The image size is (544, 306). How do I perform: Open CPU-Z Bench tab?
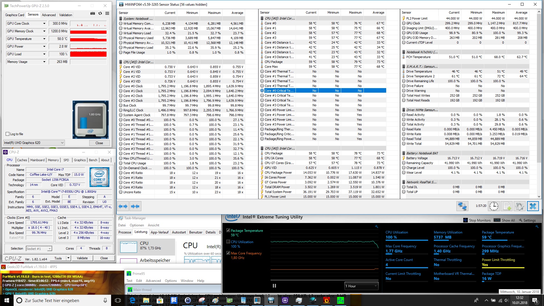(x=93, y=160)
